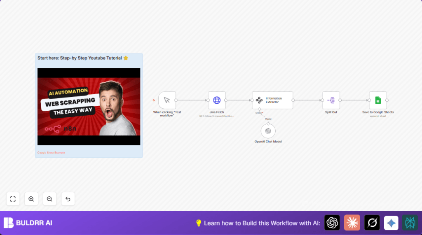Click the 'Split Out' node label
This screenshot has height=235, width=422.
point(331,112)
